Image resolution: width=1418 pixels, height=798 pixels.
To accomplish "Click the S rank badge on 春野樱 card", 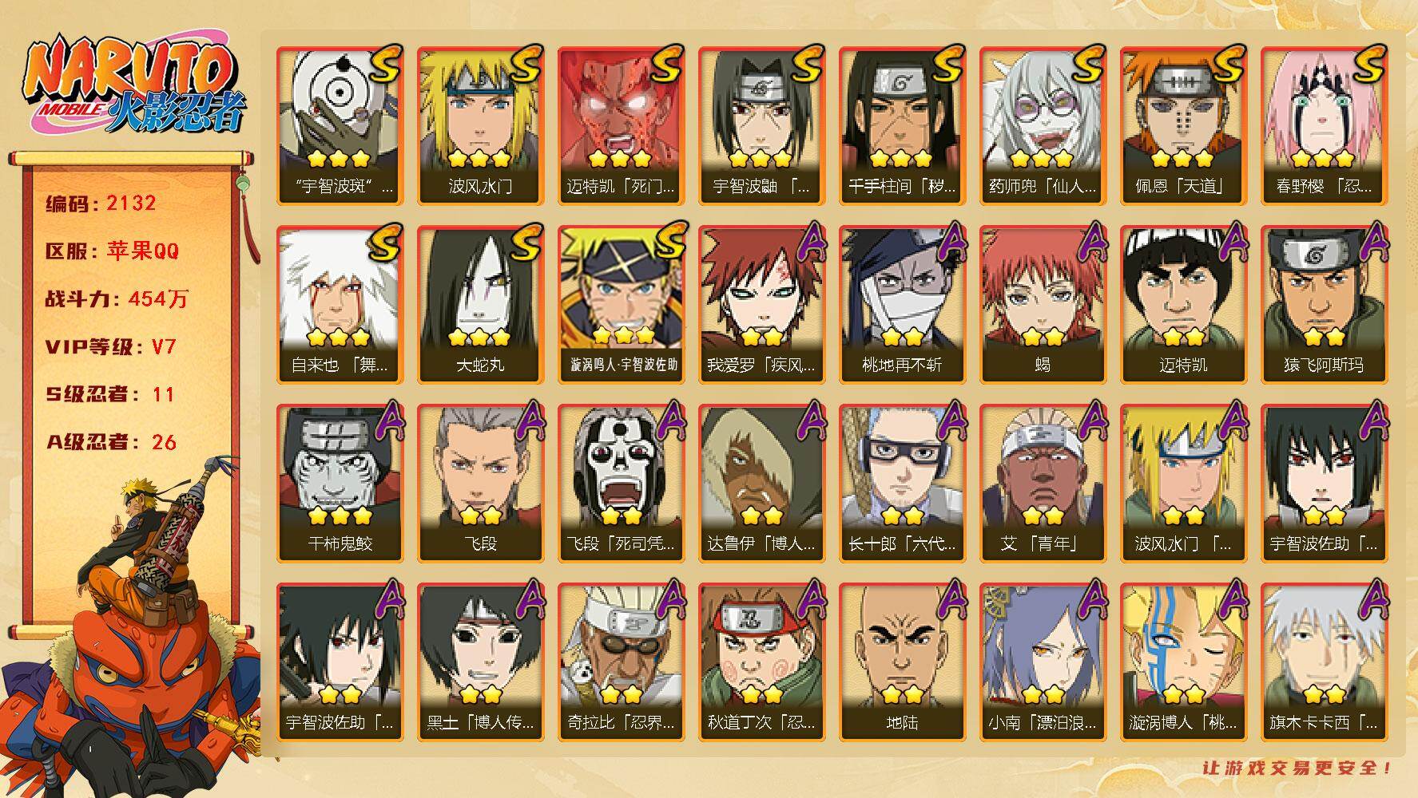I will (1368, 65).
